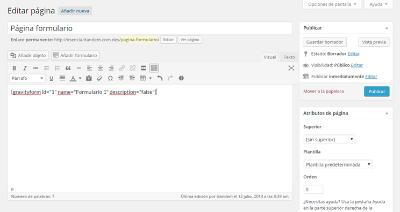Viewport: 400px width, 212px height.
Task: Collapse the Publicar panel
Action: (387, 28)
